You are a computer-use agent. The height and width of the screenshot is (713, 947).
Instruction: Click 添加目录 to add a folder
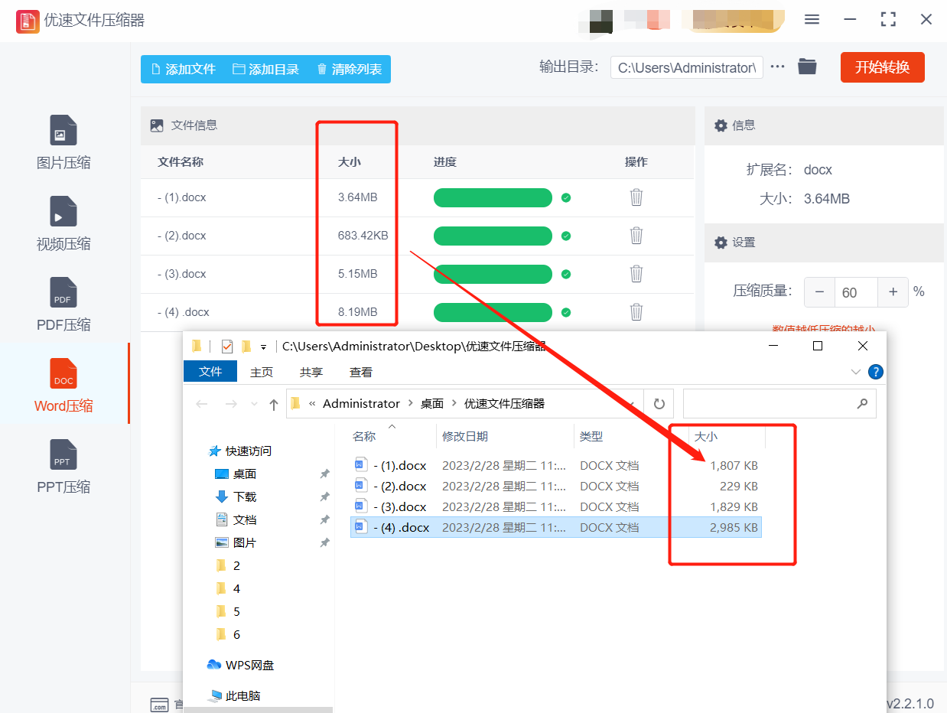click(x=265, y=69)
